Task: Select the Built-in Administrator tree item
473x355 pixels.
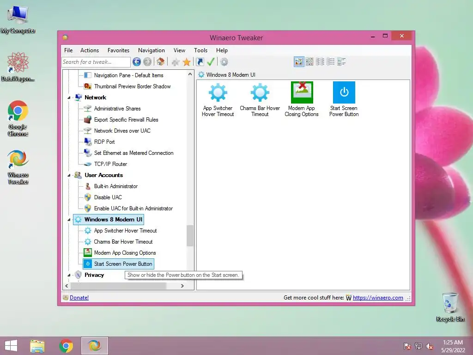Action: [115, 186]
